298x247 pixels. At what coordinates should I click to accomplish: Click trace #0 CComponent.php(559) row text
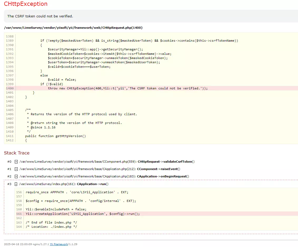tap(107, 162)
